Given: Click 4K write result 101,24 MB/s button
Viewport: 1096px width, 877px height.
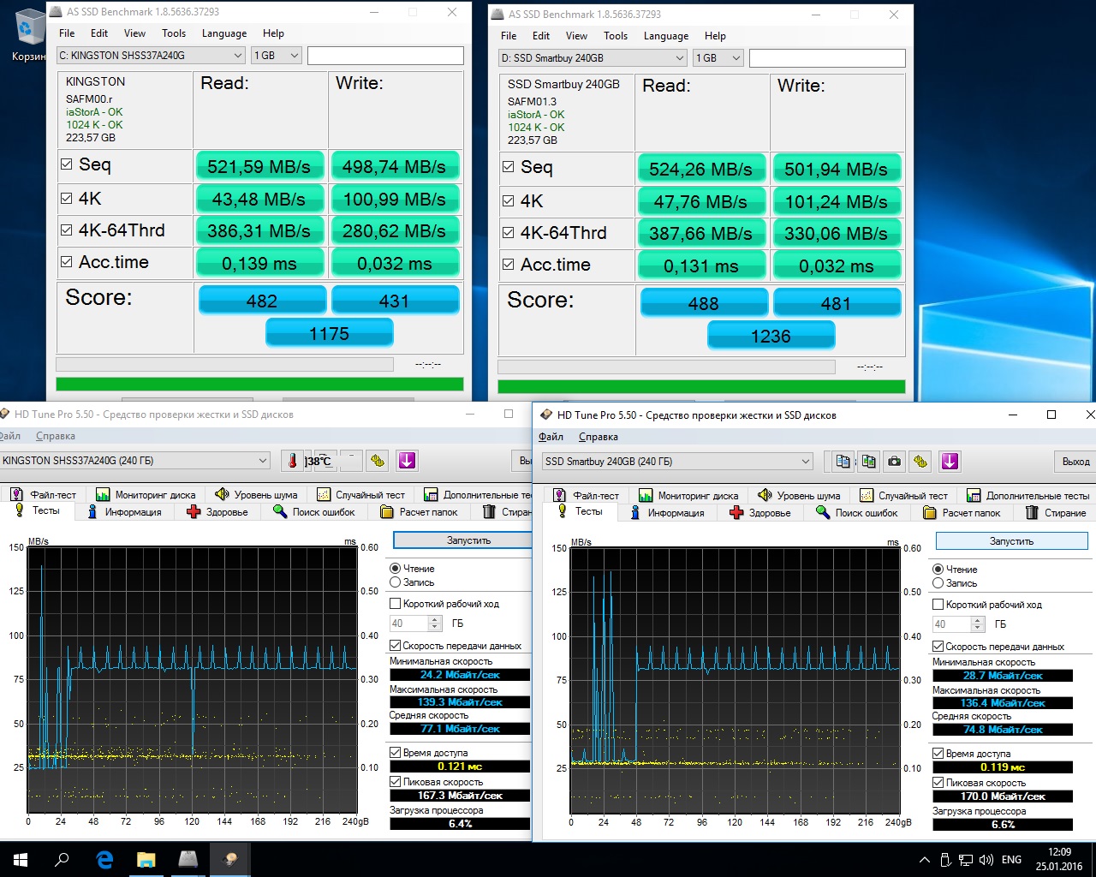Looking at the screenshot, I should click(x=836, y=201).
